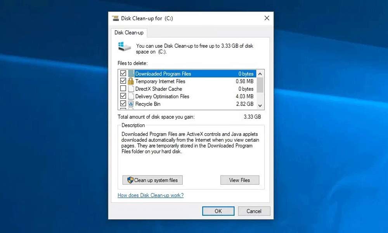Click the Downloaded Program Files folder icon
The height and width of the screenshot is (233, 388).
(131, 74)
